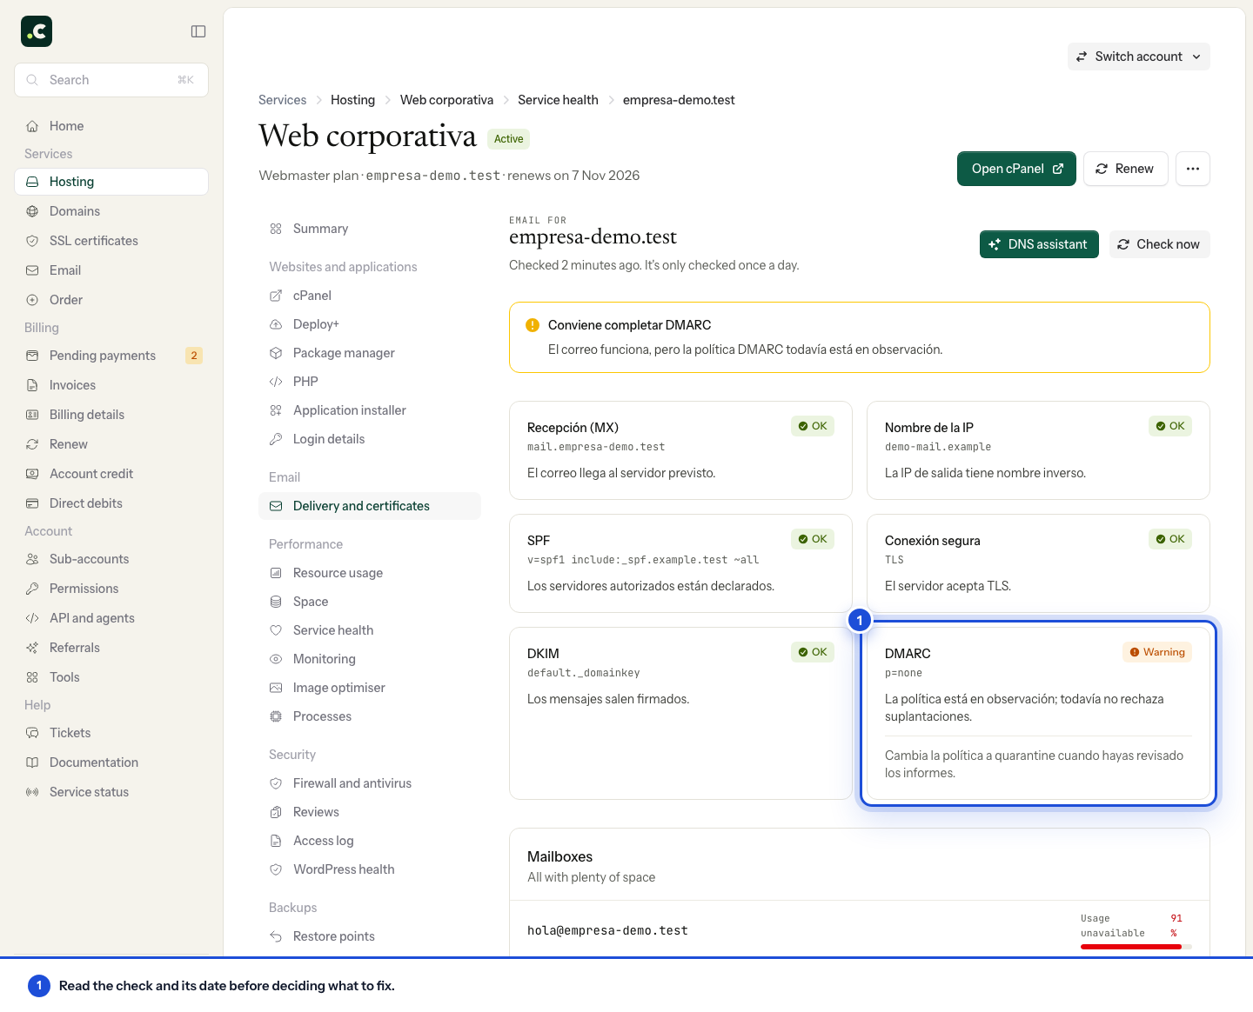Click the hola@empresa-demo.test mailbox usage bar
This screenshot has width=1253, height=1012.
[x=1136, y=947]
